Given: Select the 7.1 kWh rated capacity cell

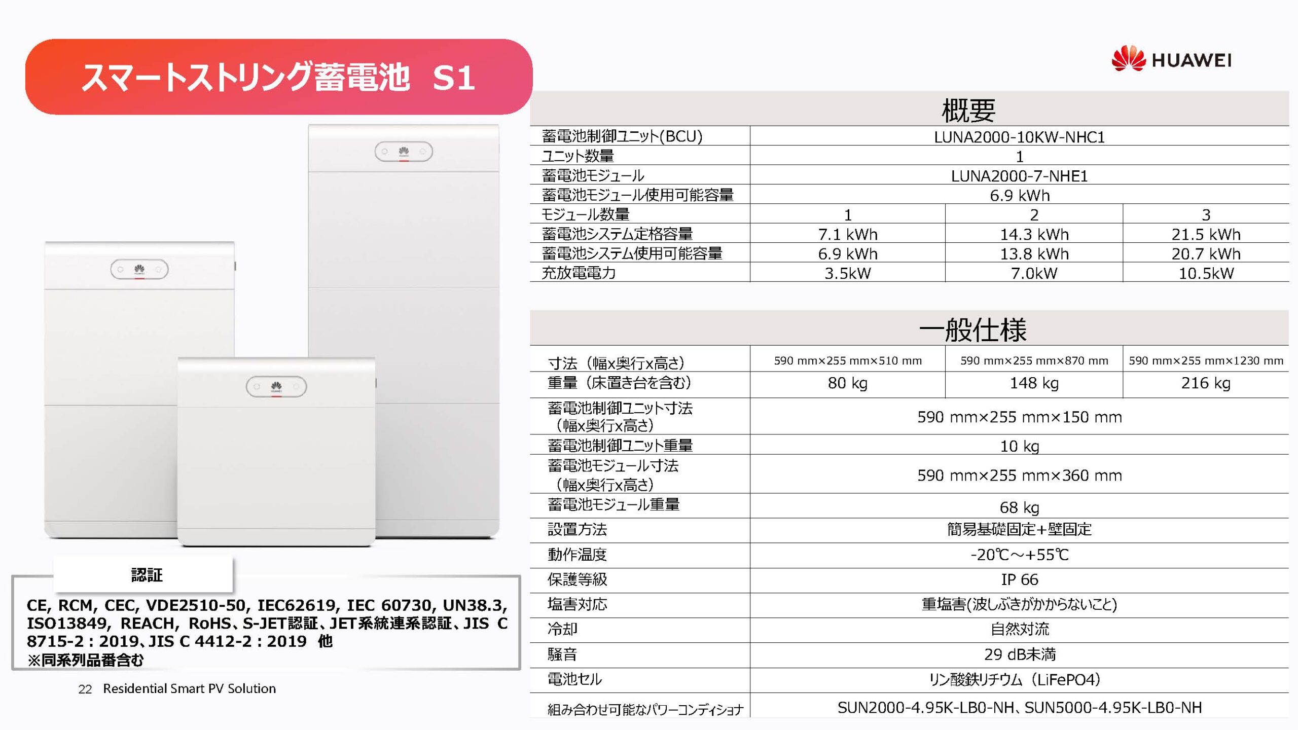Looking at the screenshot, I should pyautogui.click(x=848, y=234).
